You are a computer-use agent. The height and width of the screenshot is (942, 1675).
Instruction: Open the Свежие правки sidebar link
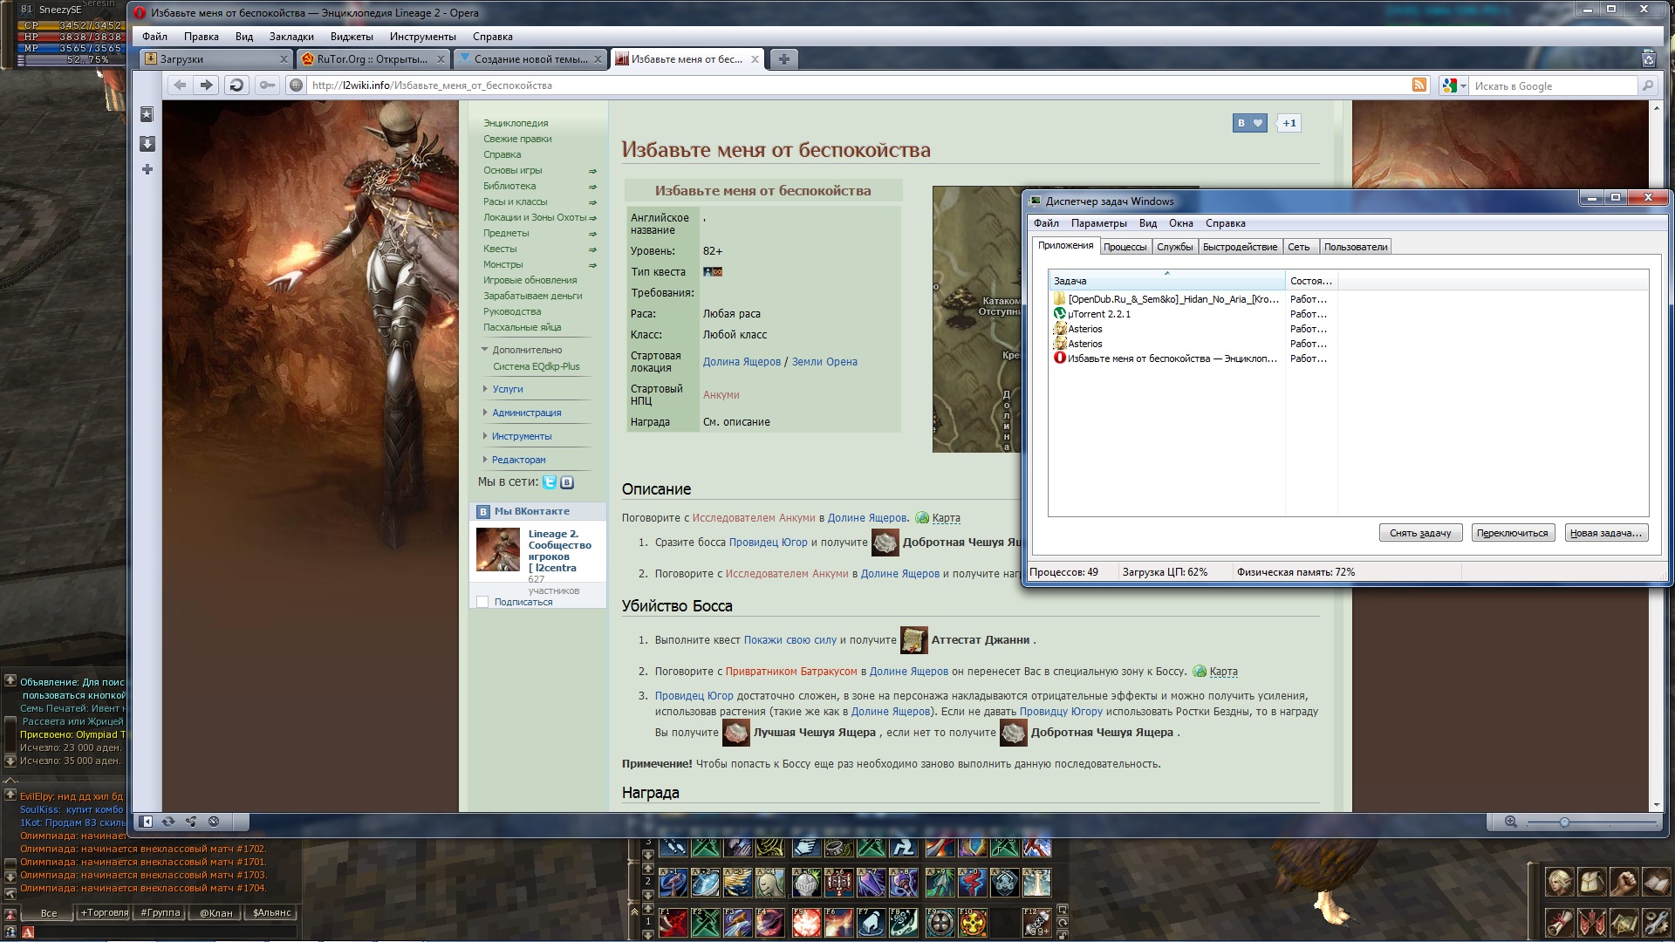(x=517, y=139)
